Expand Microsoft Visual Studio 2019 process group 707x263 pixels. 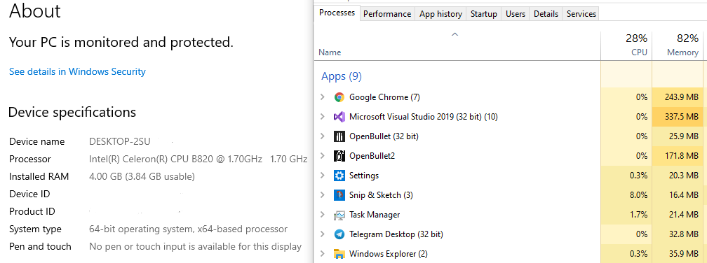pos(322,117)
